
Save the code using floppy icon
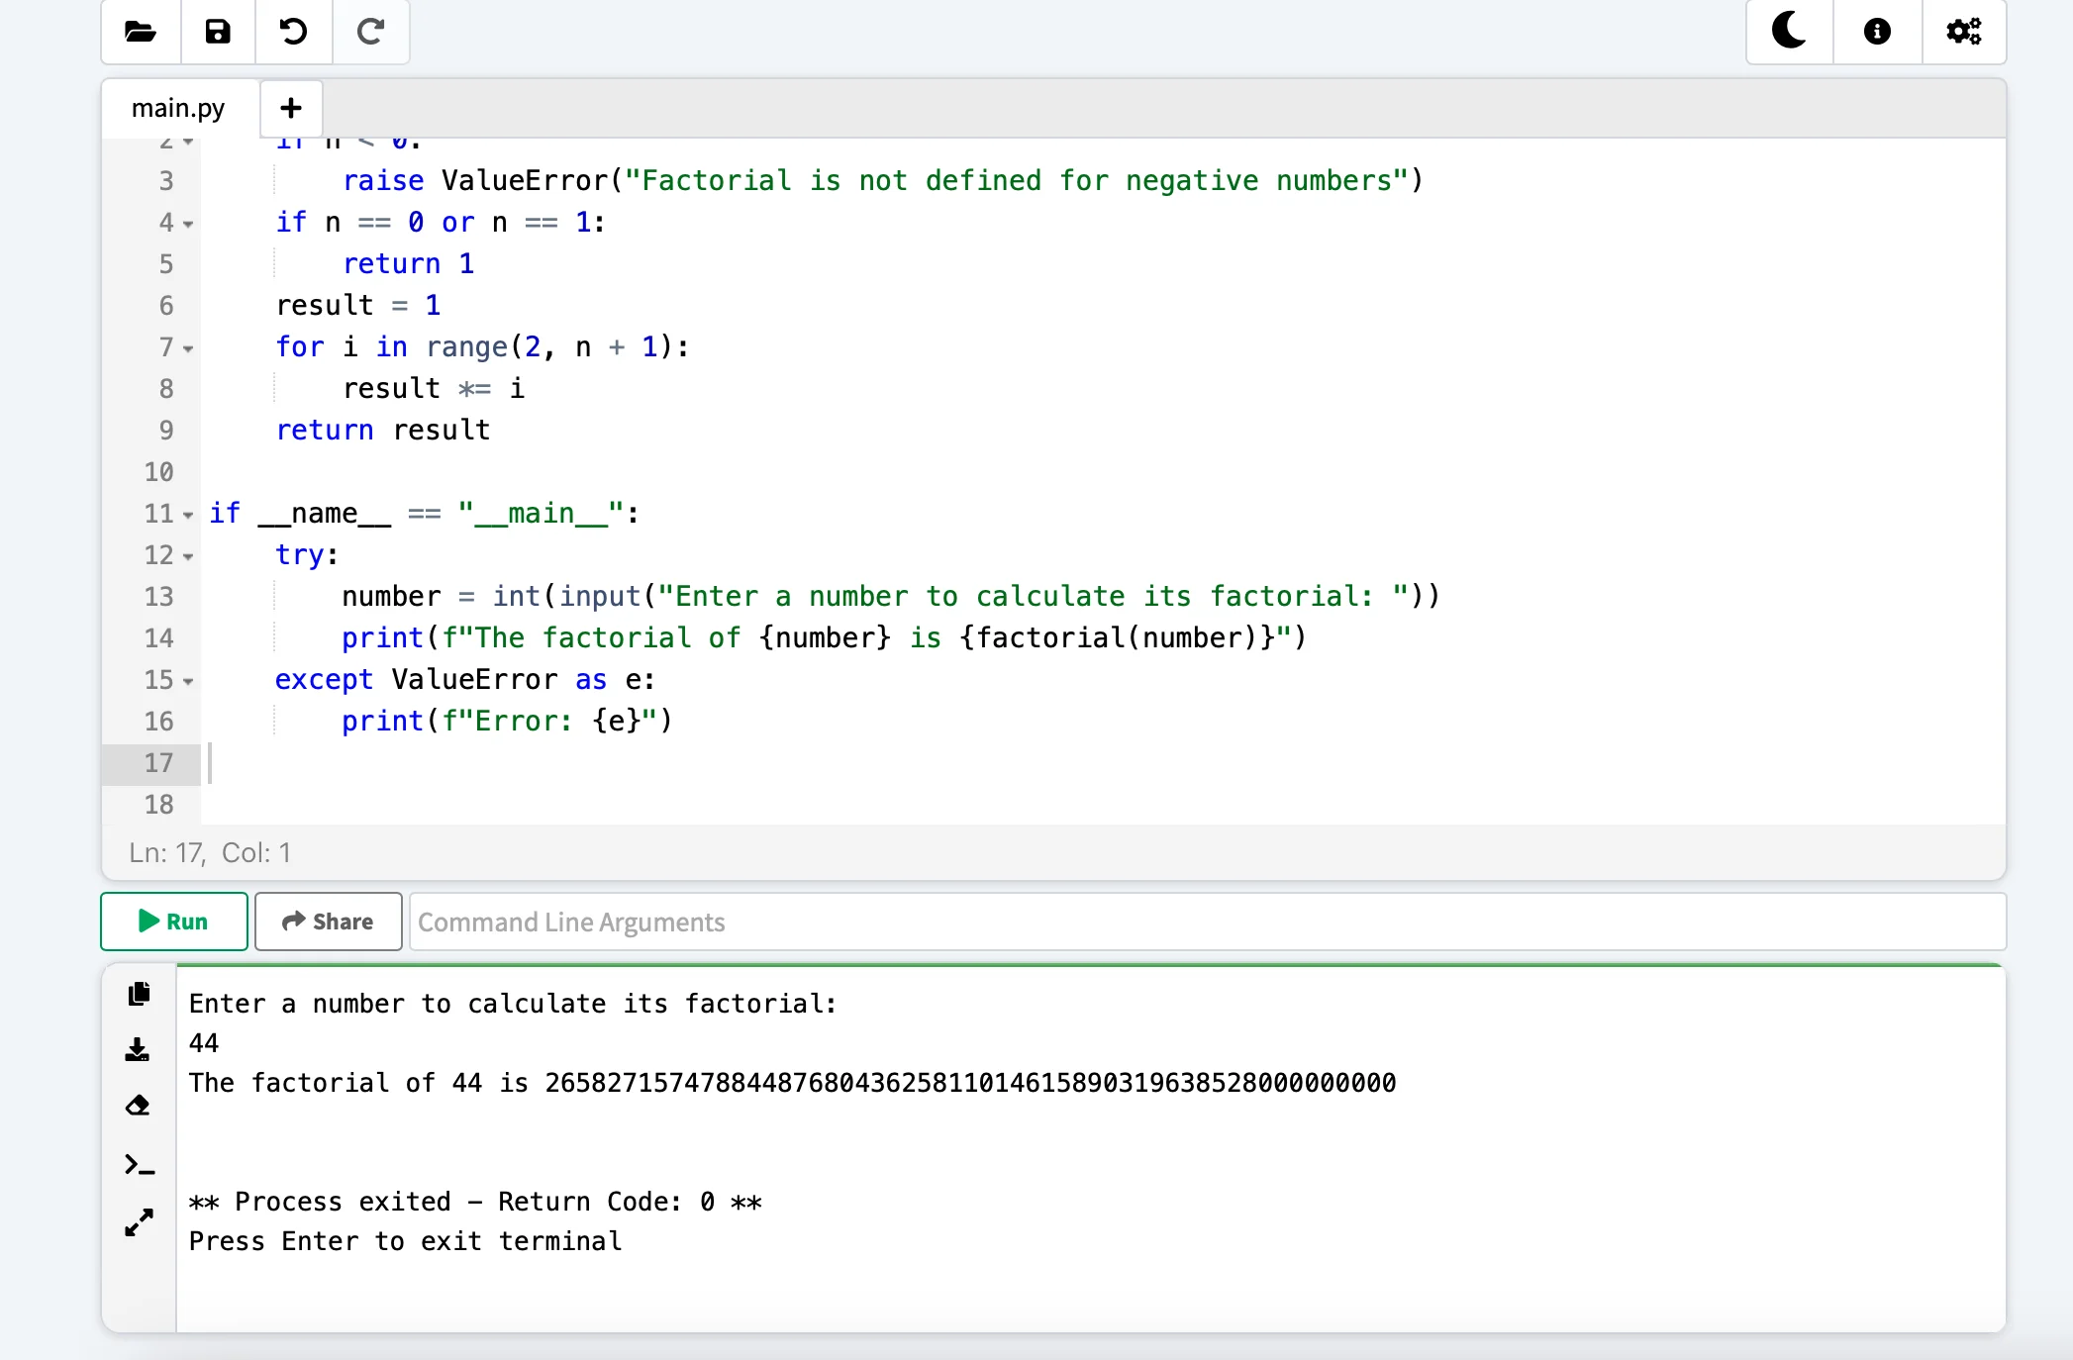(218, 32)
